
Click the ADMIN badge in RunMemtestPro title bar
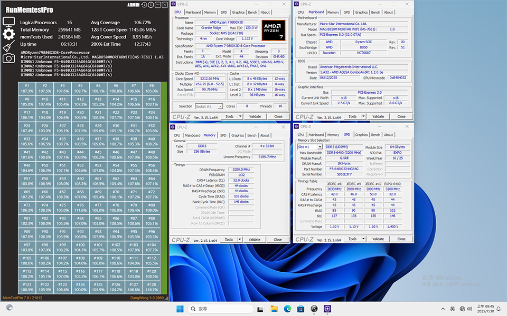[x=133, y=5]
